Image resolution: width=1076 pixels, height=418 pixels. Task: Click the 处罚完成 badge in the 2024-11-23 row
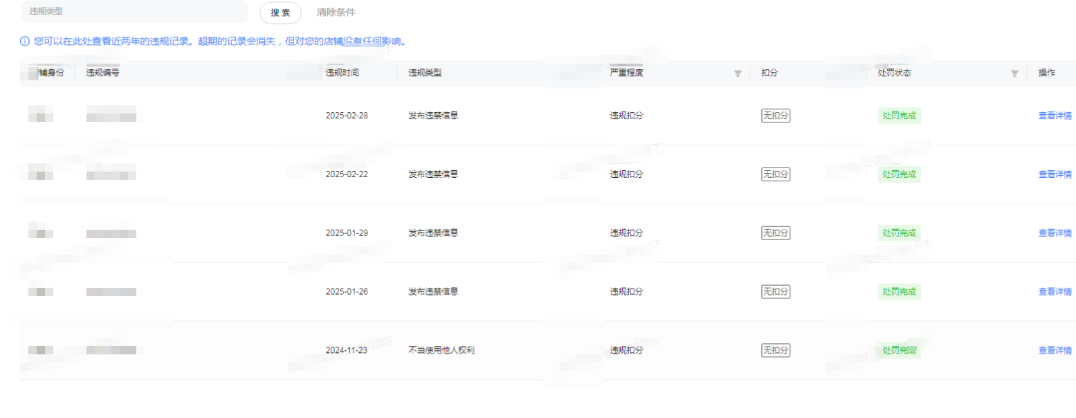(899, 351)
